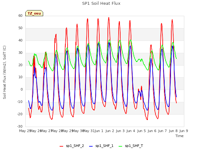Click the TZ_osu annotation label
The height and width of the screenshot is (152, 203).
point(34,13)
